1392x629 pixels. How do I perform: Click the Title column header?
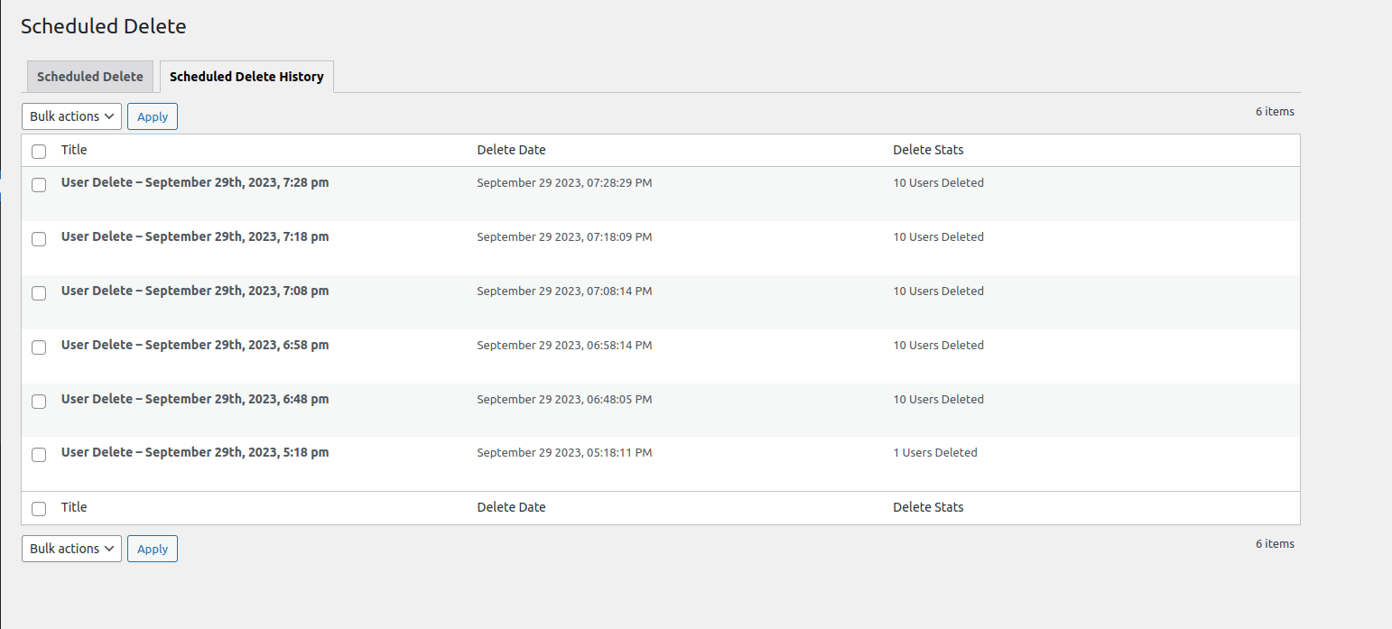(x=74, y=150)
